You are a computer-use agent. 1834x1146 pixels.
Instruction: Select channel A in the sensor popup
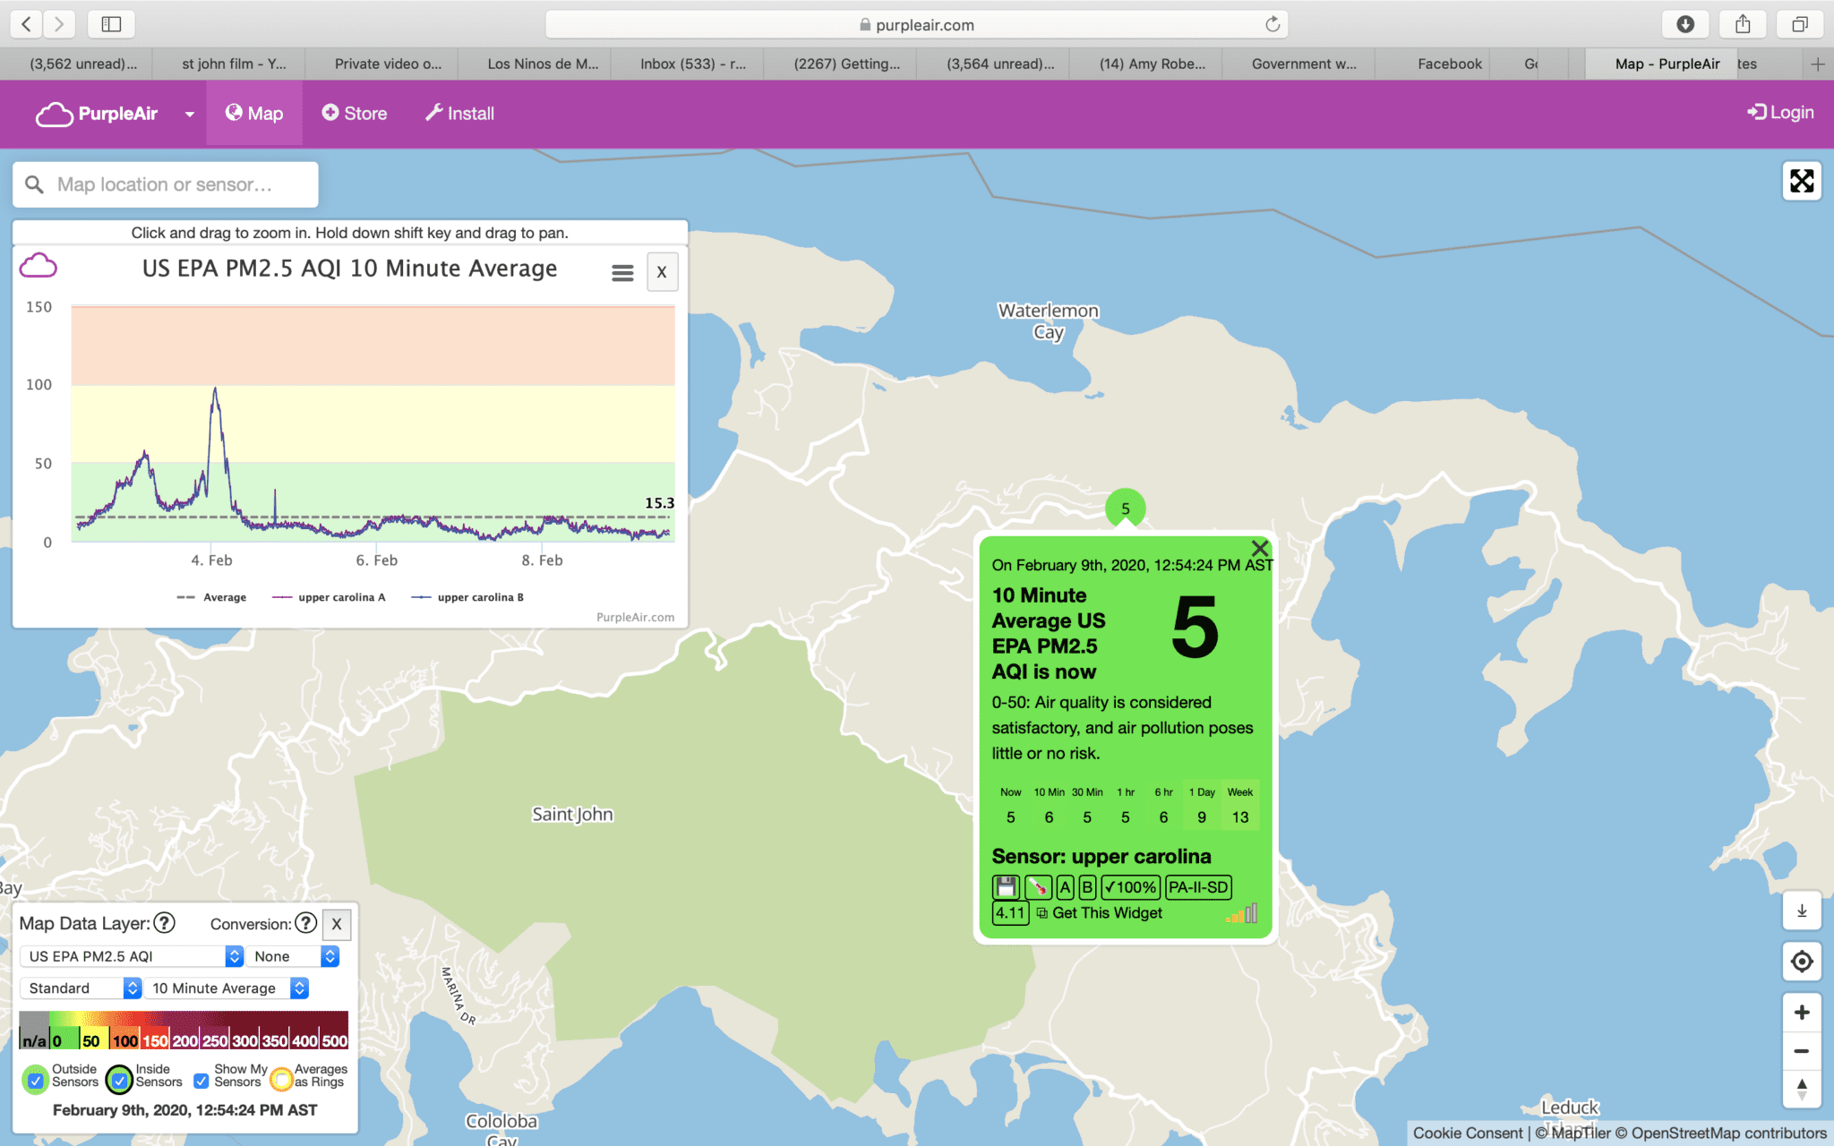coord(1065,887)
